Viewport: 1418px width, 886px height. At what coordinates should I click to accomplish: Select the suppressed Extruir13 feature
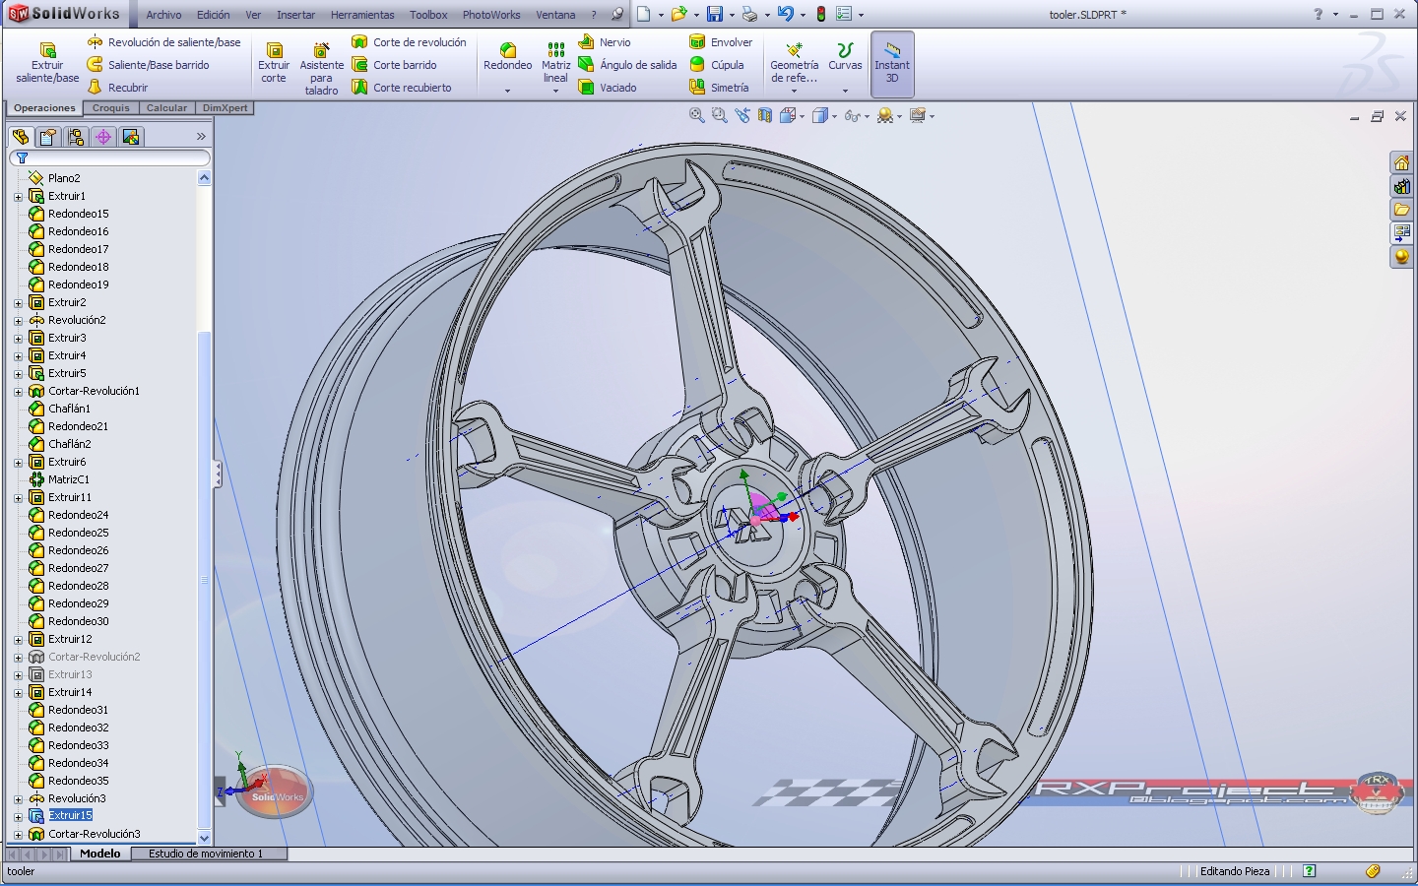(x=70, y=674)
